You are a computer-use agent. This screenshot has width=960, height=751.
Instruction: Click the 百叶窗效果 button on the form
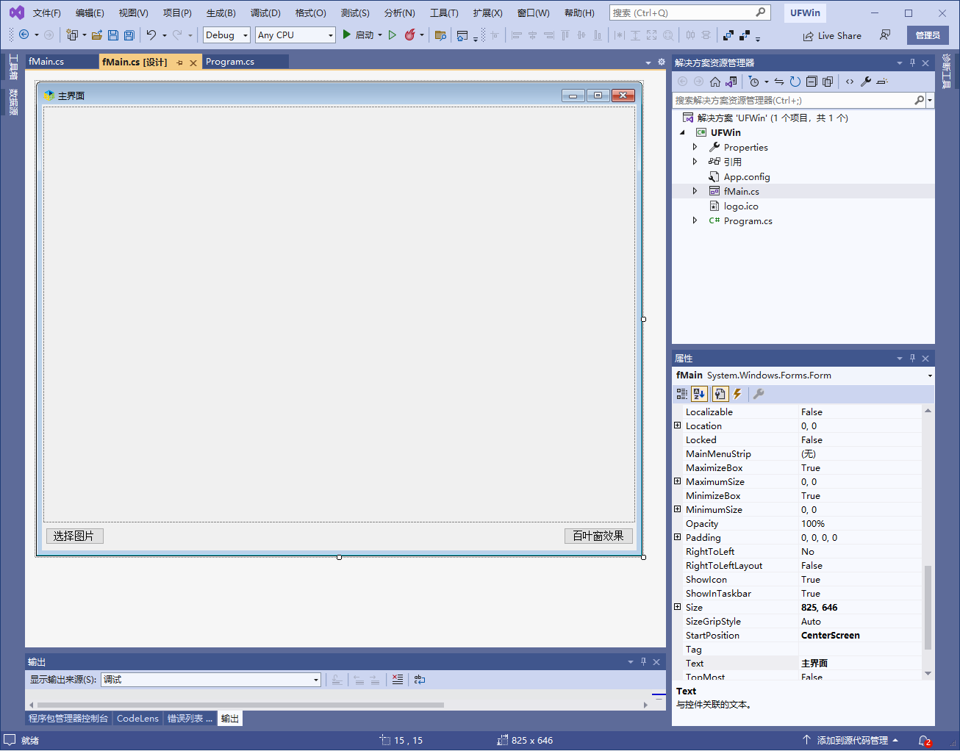click(598, 536)
